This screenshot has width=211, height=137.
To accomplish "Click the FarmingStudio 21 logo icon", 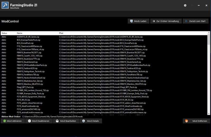I will point(5,5).
